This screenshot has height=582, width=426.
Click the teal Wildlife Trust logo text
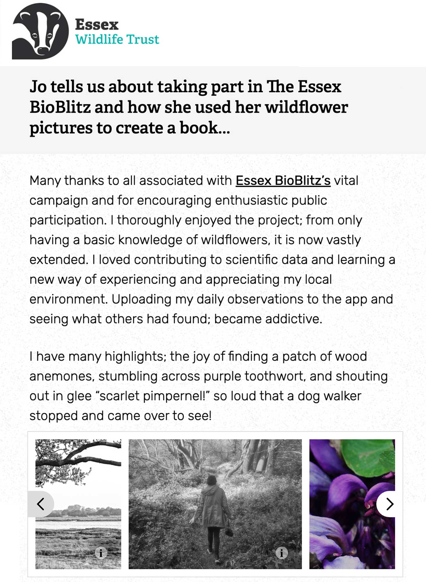tap(117, 39)
